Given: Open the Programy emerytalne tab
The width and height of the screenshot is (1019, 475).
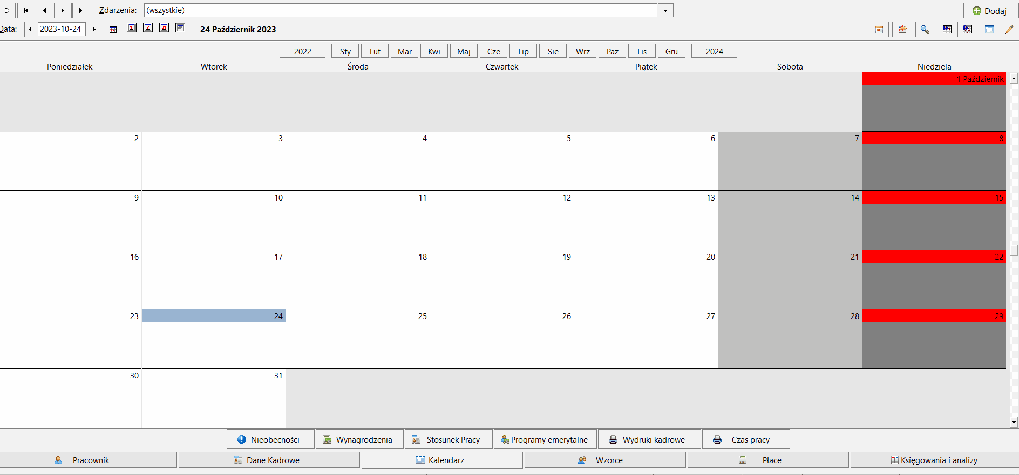Looking at the screenshot, I should pyautogui.click(x=545, y=439).
